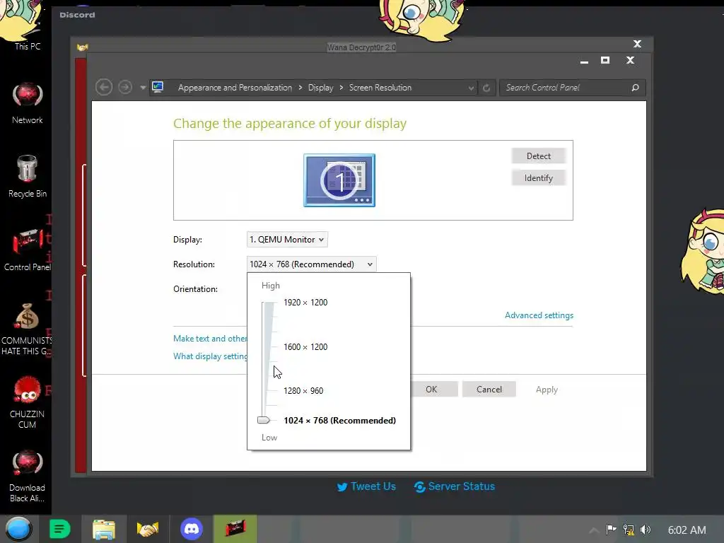Expand the address bar history dropdown
The image size is (724, 543).
[x=470, y=88]
